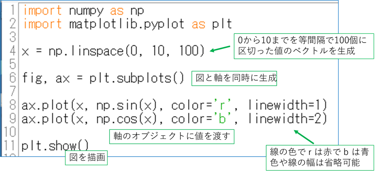375x174 pixels.
Task: Click the linewidth=1 argument
Action: [x=287, y=105]
